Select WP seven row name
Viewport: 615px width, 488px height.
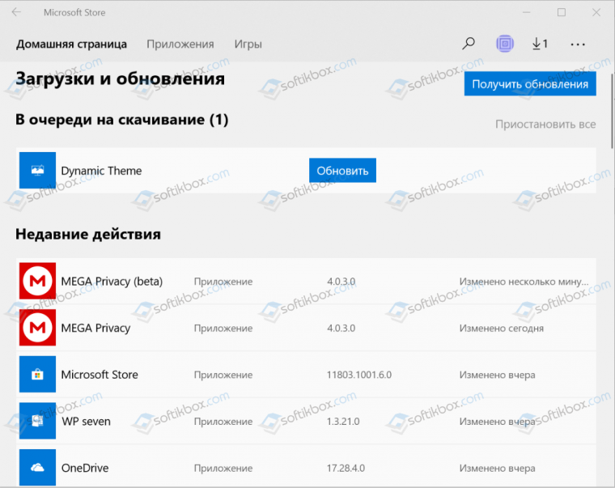(x=87, y=422)
